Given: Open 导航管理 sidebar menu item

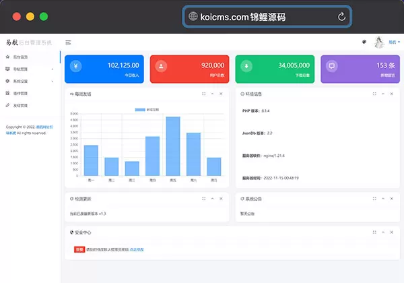Looking at the screenshot, I should point(30,69).
